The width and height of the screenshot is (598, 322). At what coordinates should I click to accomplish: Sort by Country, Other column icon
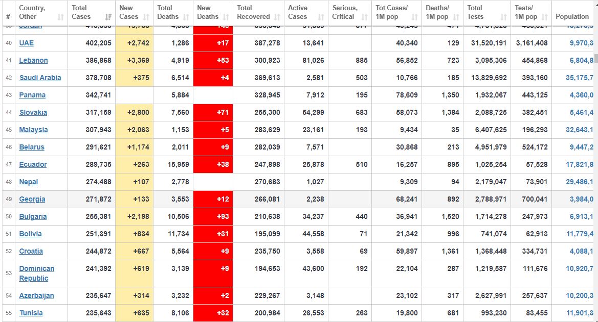(61, 17)
